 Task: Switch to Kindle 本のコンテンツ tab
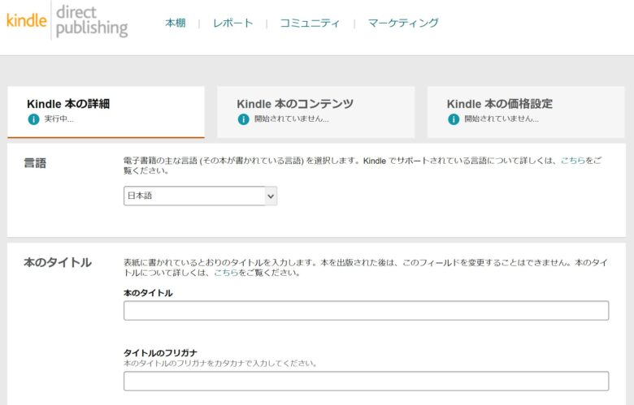point(316,112)
